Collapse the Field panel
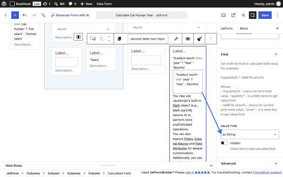This screenshot has height=177, width=283. [250, 54]
